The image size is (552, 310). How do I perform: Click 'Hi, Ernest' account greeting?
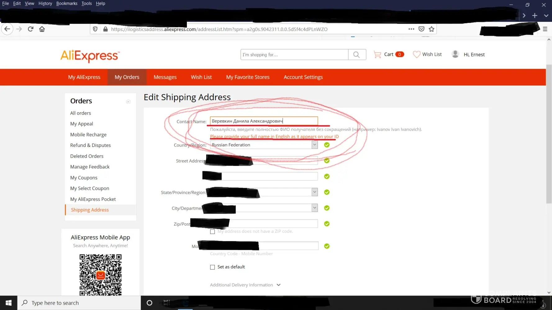click(474, 55)
